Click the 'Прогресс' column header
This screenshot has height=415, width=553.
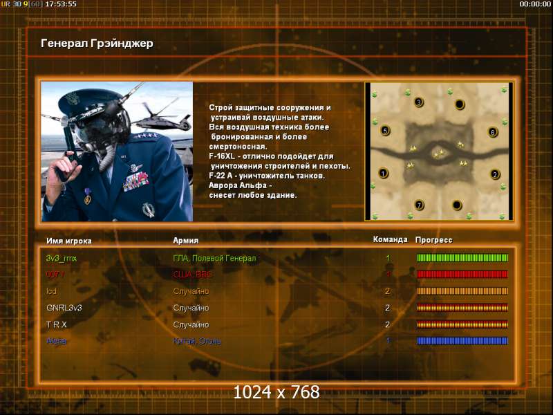tap(434, 240)
